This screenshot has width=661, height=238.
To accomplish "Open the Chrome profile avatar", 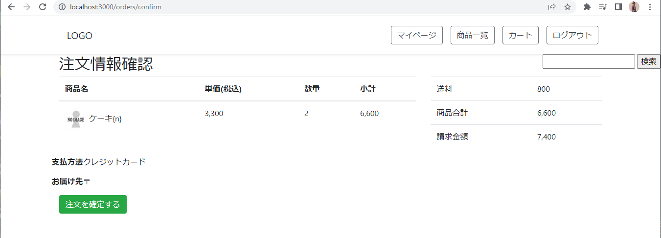I will coord(634,7).
